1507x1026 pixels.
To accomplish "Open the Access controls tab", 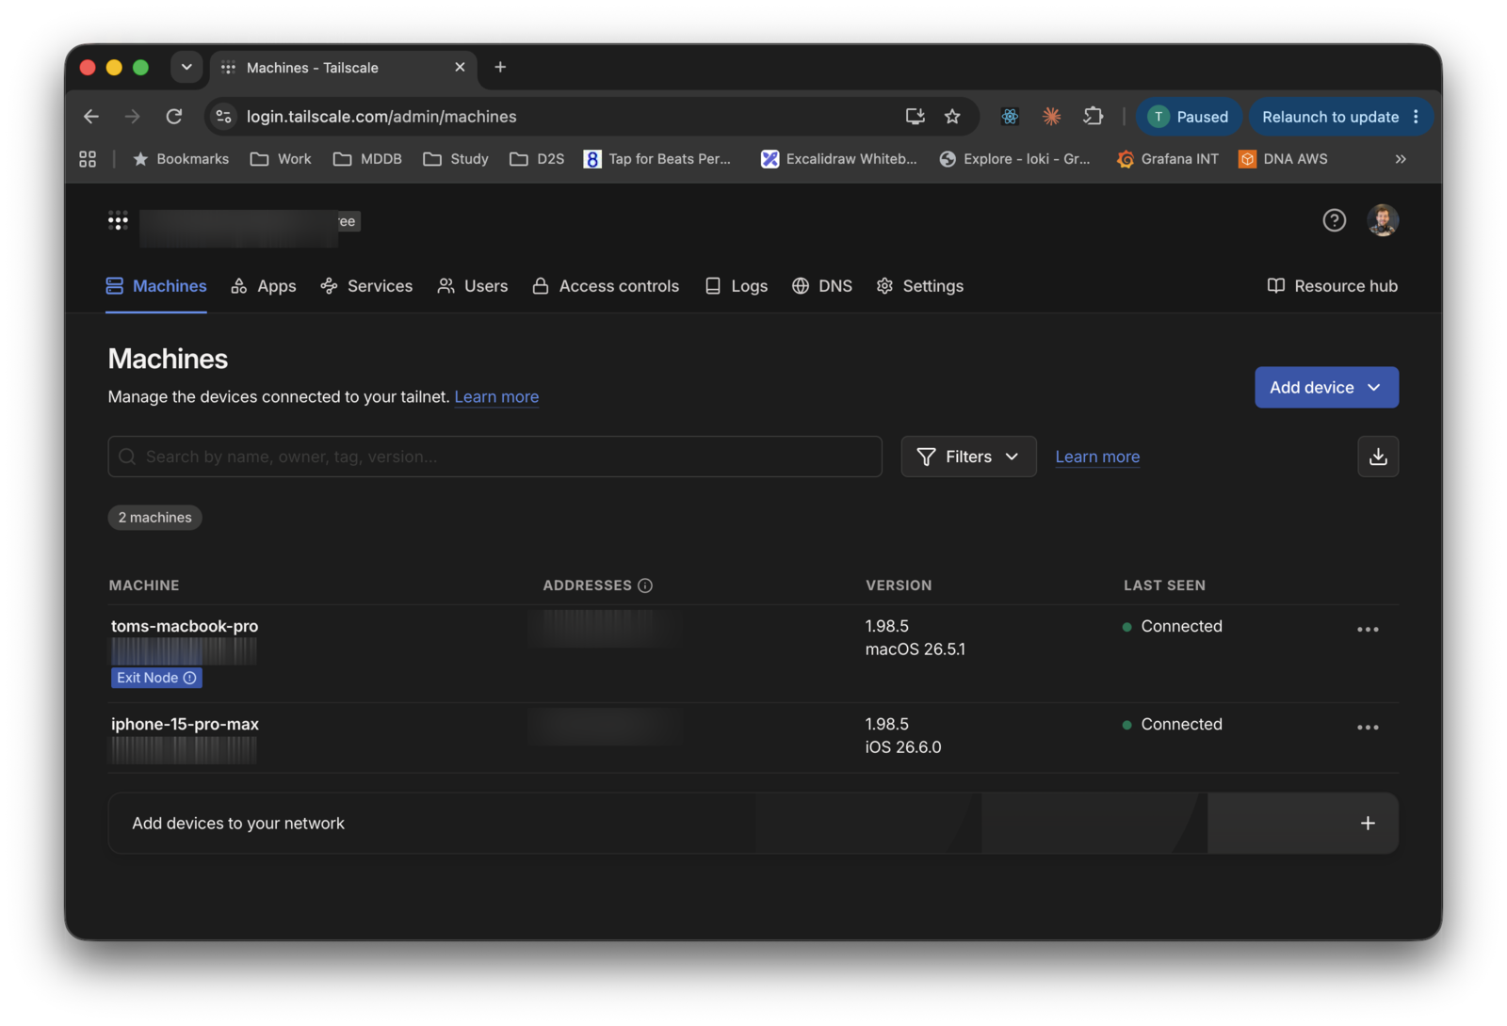I will pyautogui.click(x=606, y=286).
